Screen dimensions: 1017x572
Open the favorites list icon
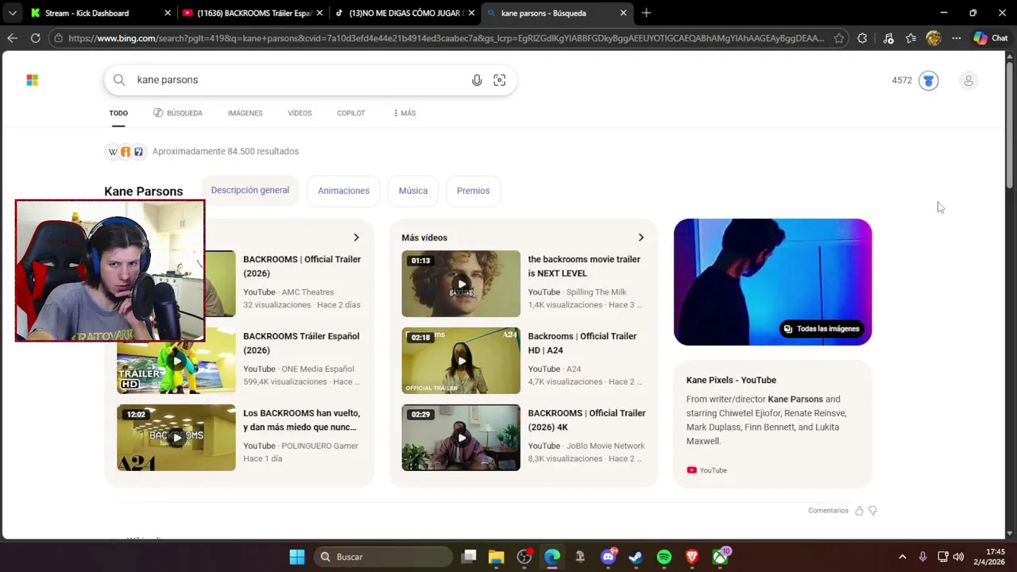(x=911, y=38)
